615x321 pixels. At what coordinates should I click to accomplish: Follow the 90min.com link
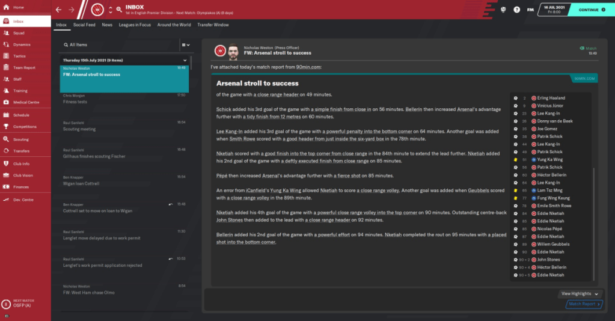[x=309, y=67]
